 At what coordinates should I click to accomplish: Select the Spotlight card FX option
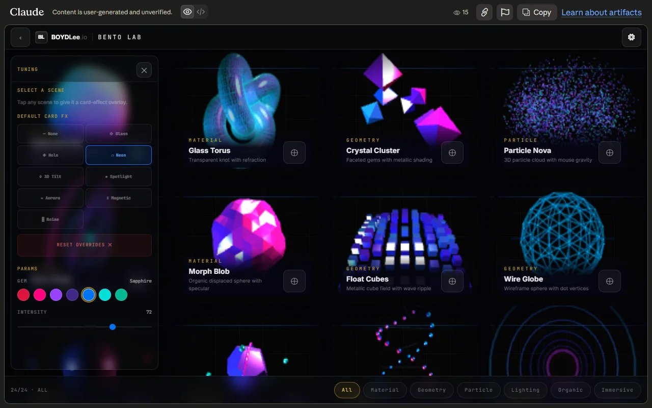(119, 176)
